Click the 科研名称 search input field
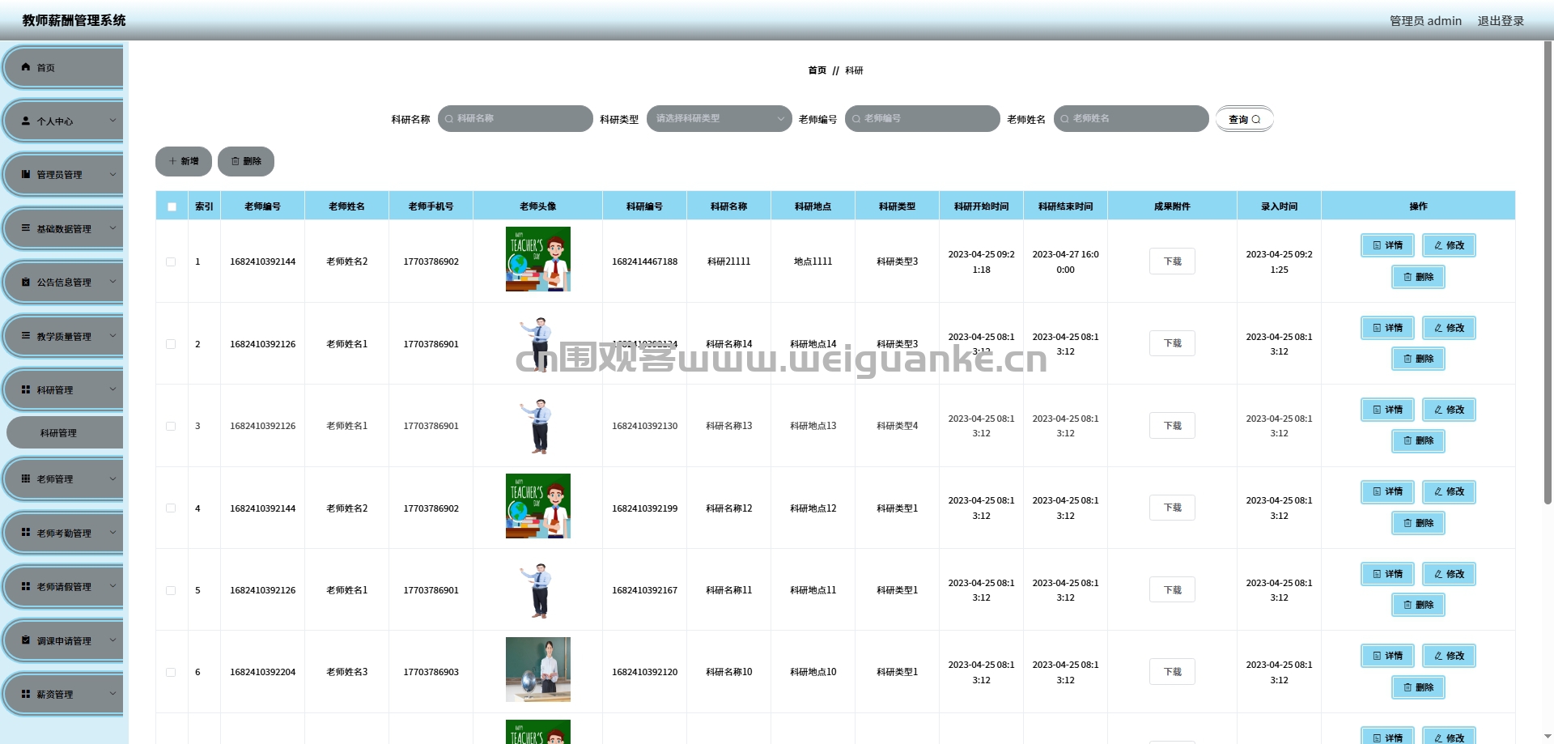The width and height of the screenshot is (1554, 744). click(516, 118)
